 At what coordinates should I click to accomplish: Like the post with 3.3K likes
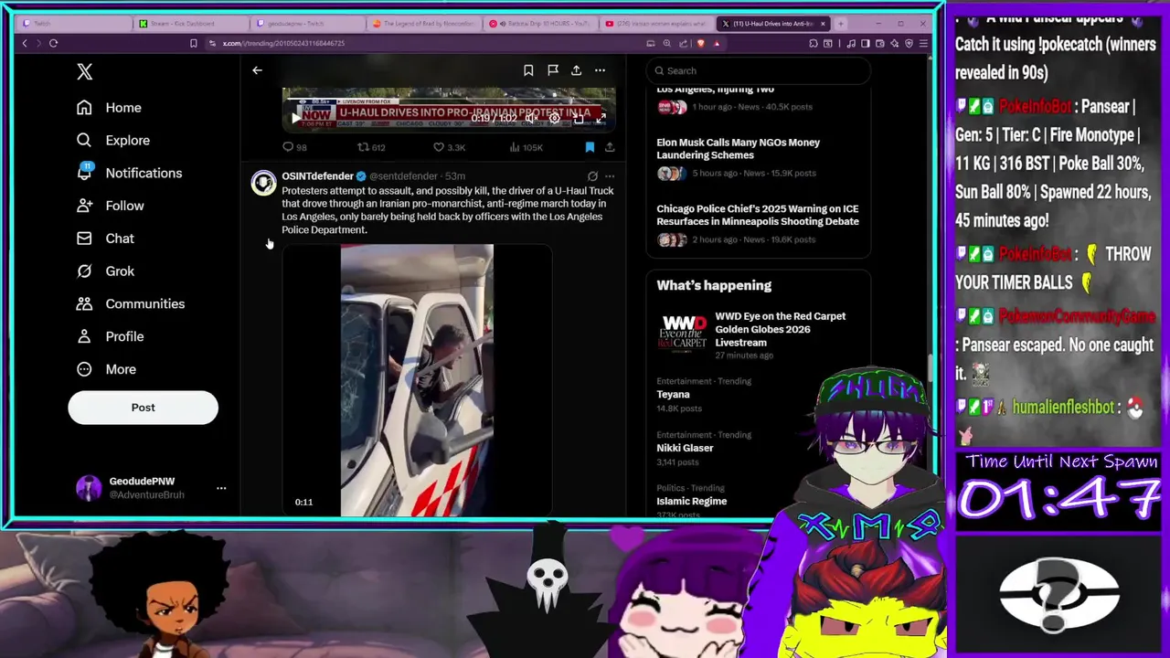tap(449, 147)
